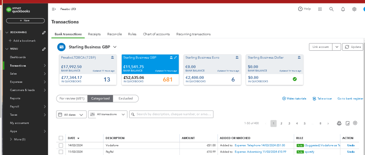Image resolution: width=365 pixels, height=155 pixels.
Task: Collapse the BOOKMARKS section
Action: [x=7, y=32]
